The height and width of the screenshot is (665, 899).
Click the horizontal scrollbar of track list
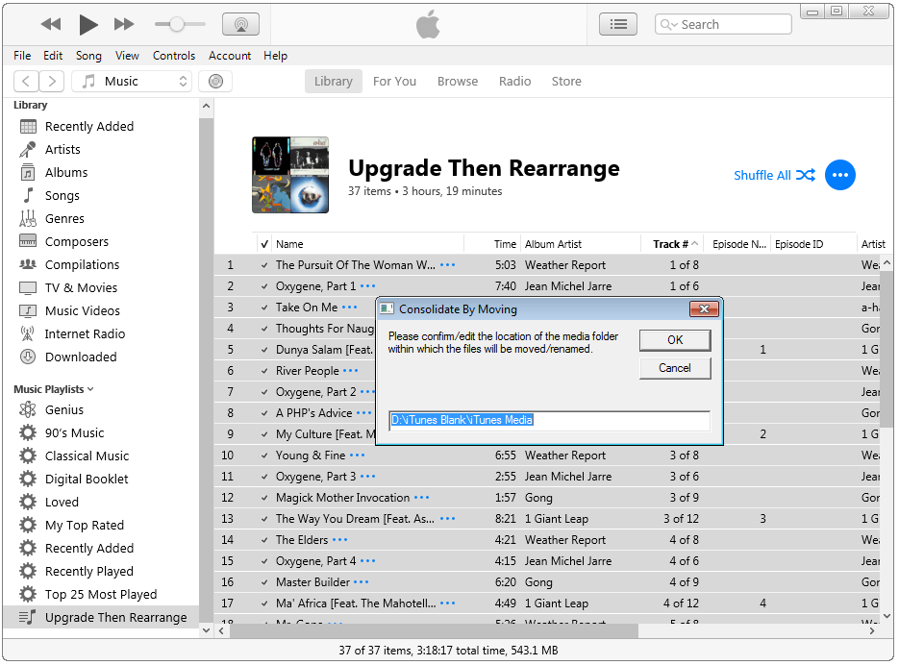[434, 630]
